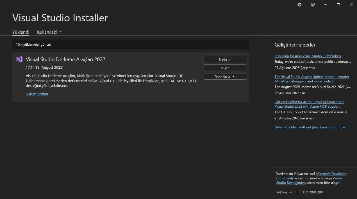The height and width of the screenshot is (199, 357).
Task: Click the Geliştirici Haberleri heading
Action: tap(295, 45)
